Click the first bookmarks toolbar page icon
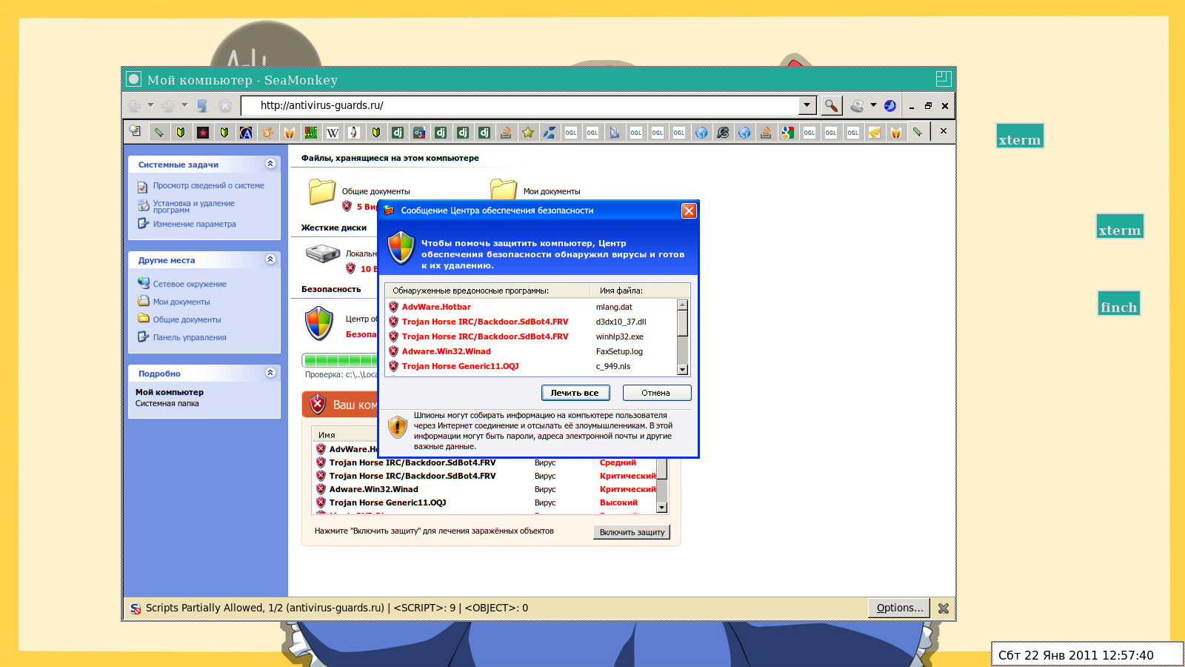 tap(135, 131)
